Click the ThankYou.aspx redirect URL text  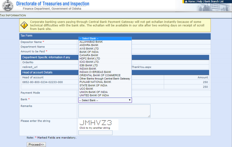(141, 67)
